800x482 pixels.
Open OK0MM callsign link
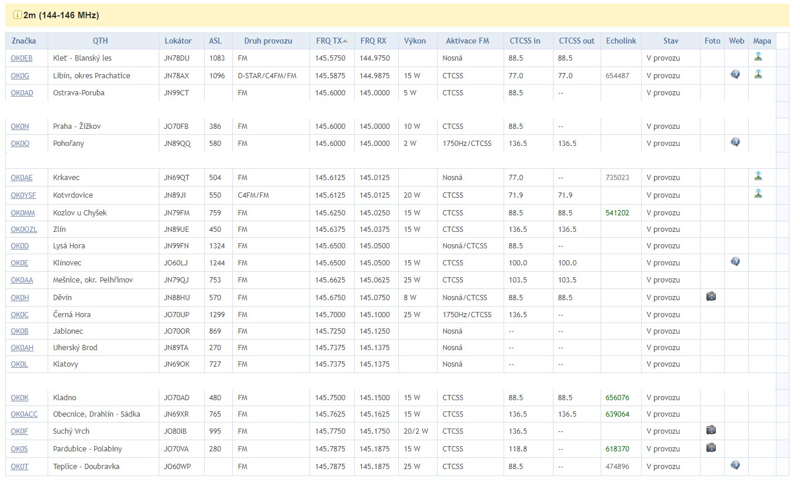23,213
